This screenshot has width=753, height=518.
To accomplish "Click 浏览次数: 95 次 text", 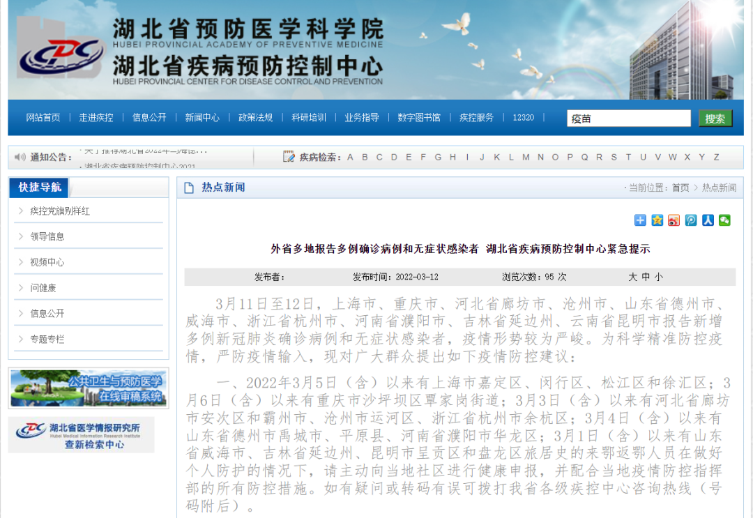I will (x=534, y=277).
